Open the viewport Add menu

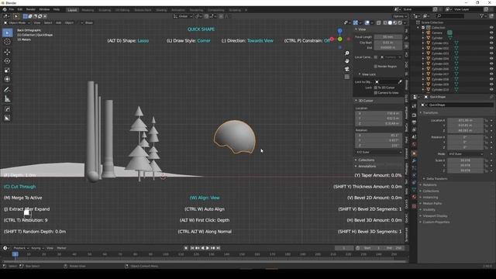coord(59,22)
